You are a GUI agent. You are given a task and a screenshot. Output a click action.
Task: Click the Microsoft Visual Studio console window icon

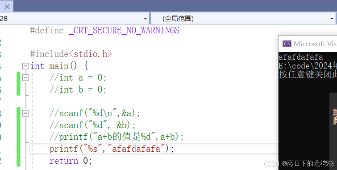pyautogui.click(x=287, y=44)
